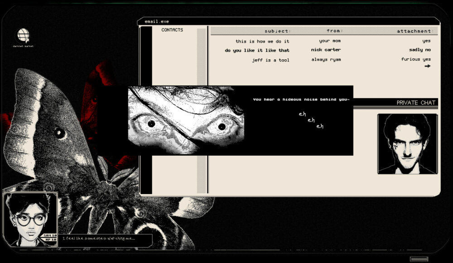Sort emails by from column header

click(x=335, y=31)
